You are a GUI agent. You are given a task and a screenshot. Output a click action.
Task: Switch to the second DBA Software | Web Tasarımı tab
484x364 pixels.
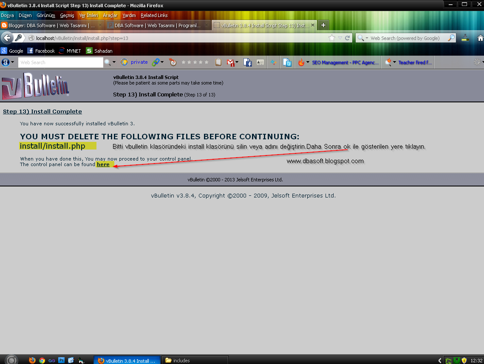[x=158, y=25]
